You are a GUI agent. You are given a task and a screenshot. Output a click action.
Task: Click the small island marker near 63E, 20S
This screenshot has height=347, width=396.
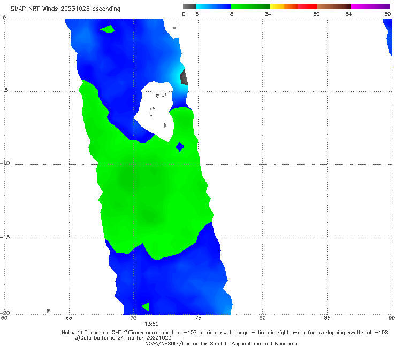click(x=48, y=311)
